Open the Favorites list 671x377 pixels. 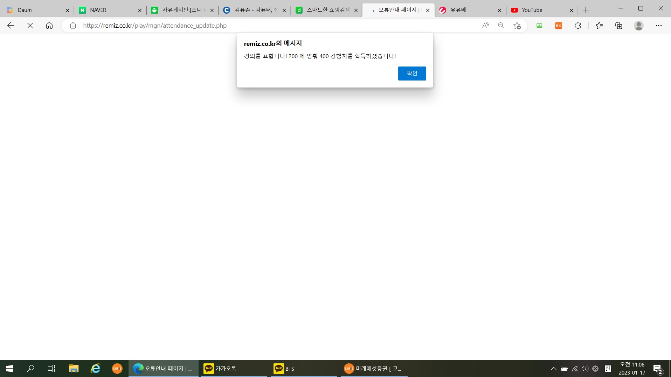pyautogui.click(x=599, y=25)
